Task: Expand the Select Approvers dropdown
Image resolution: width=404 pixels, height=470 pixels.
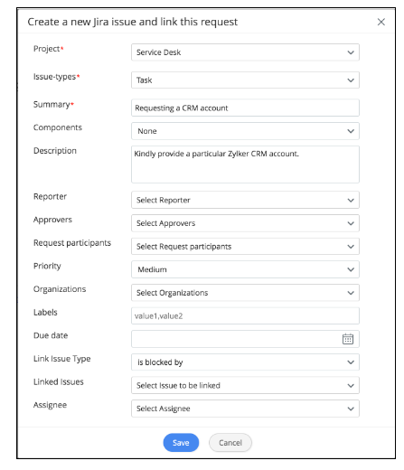Action: coord(245,223)
